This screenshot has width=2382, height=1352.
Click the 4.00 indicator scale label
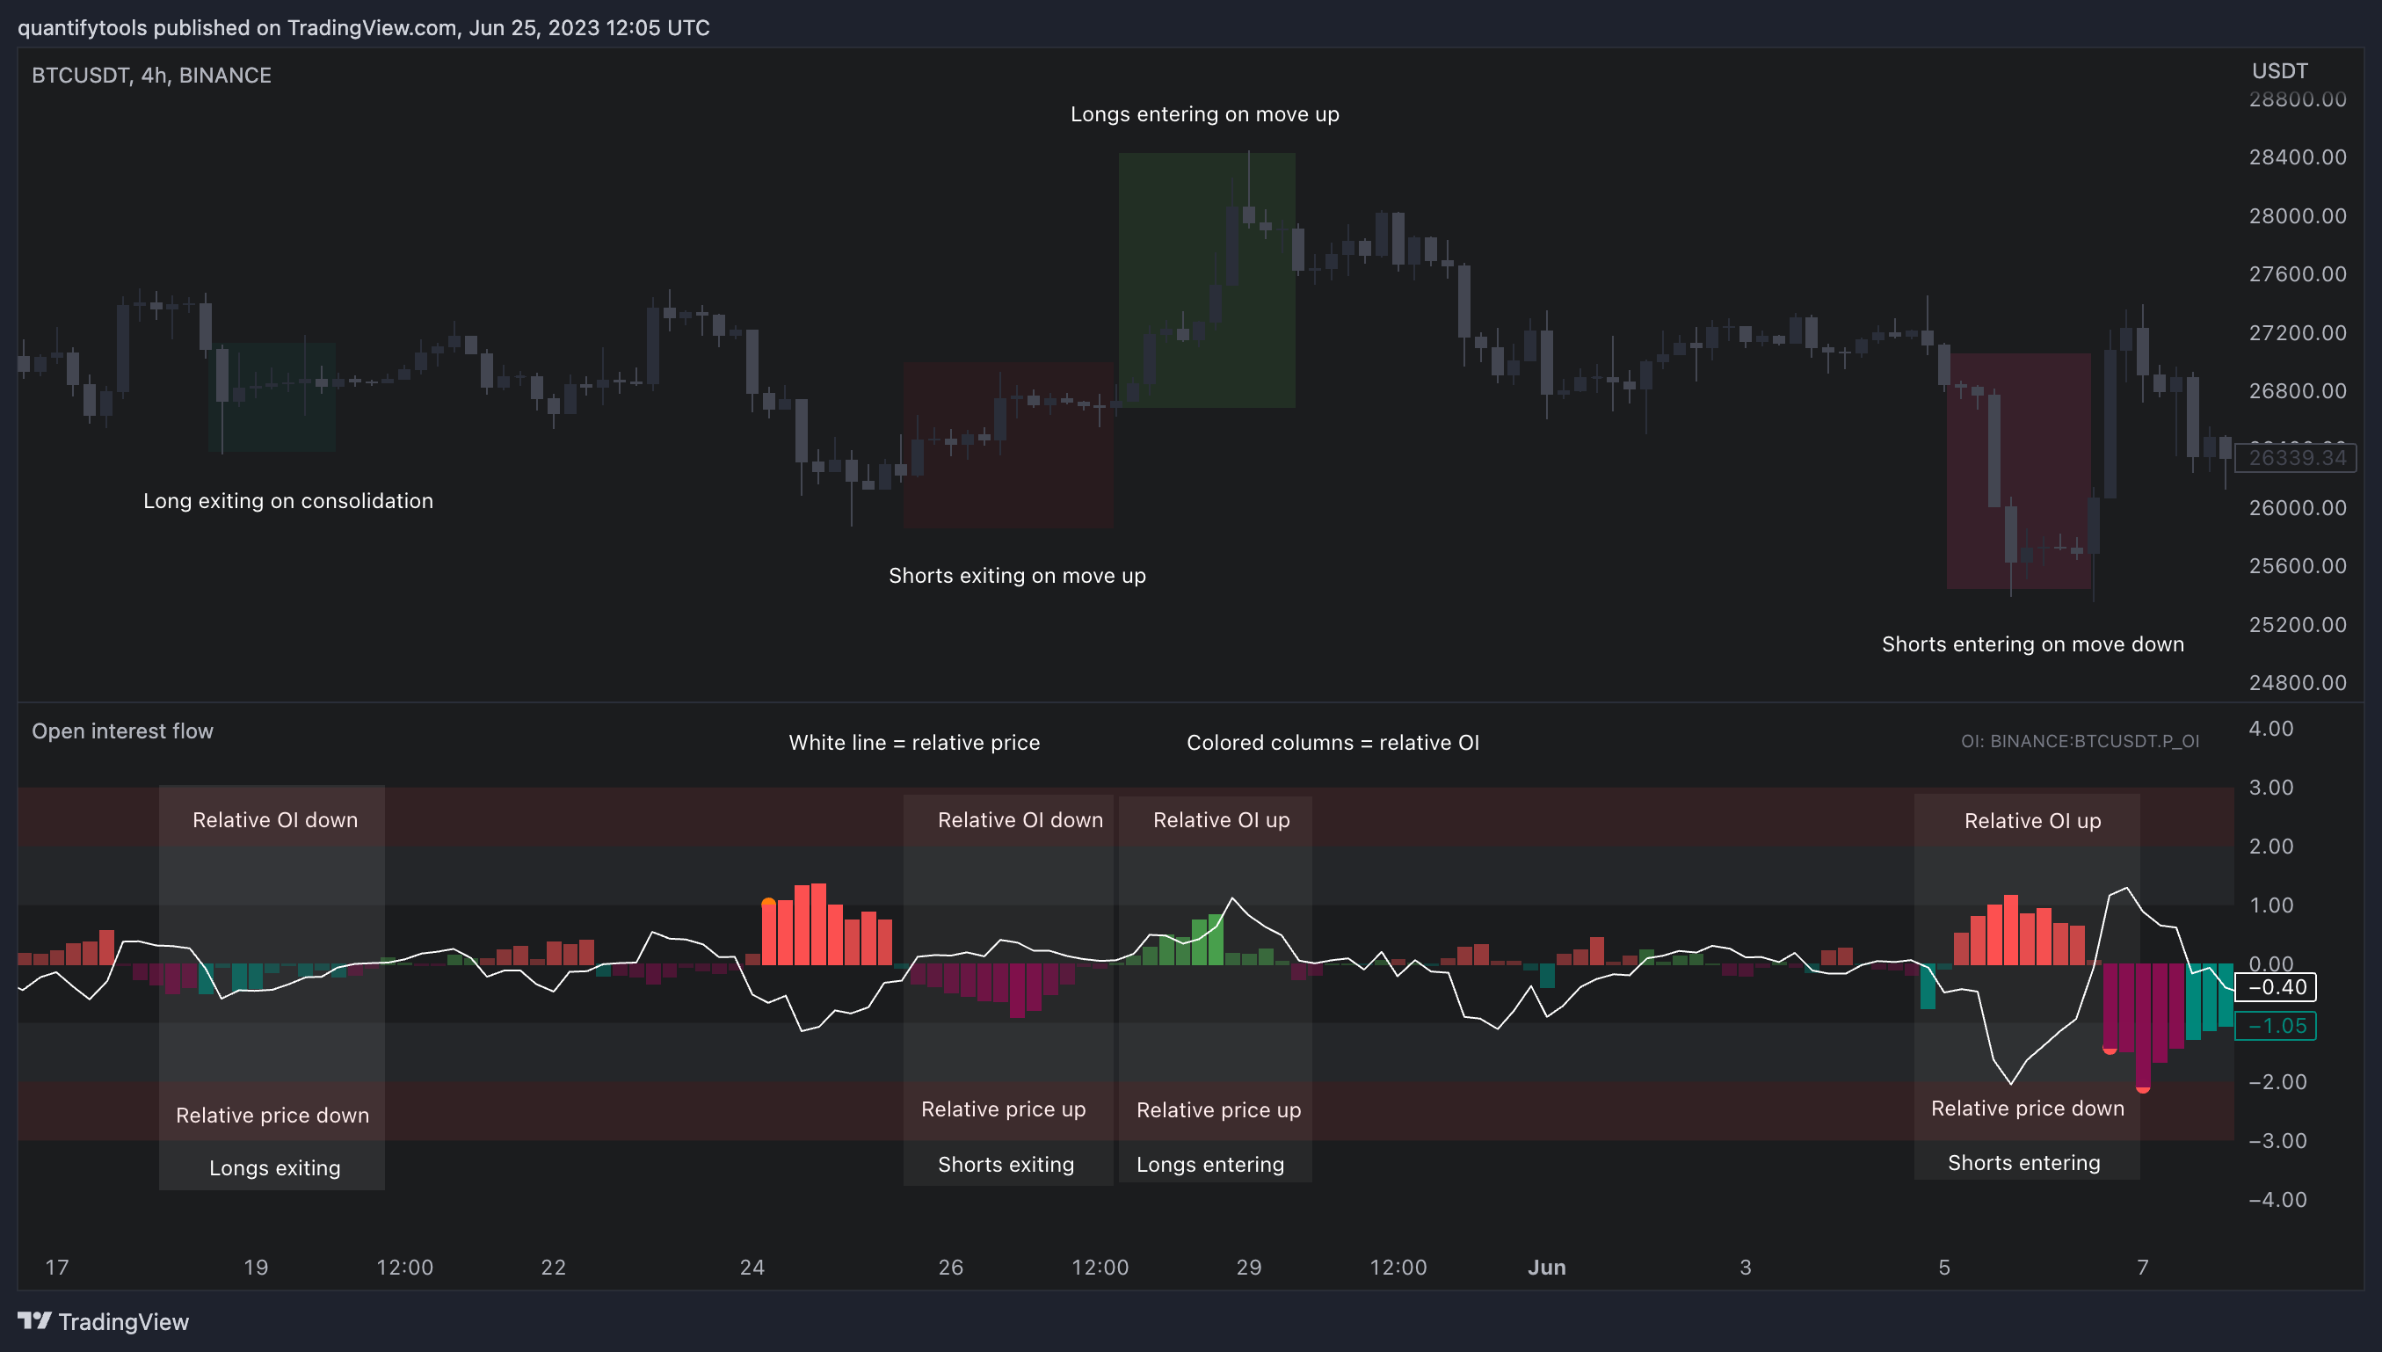(x=2270, y=728)
